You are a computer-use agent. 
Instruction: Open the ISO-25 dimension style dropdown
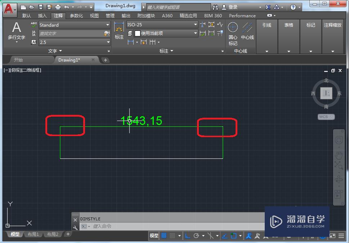pos(194,25)
